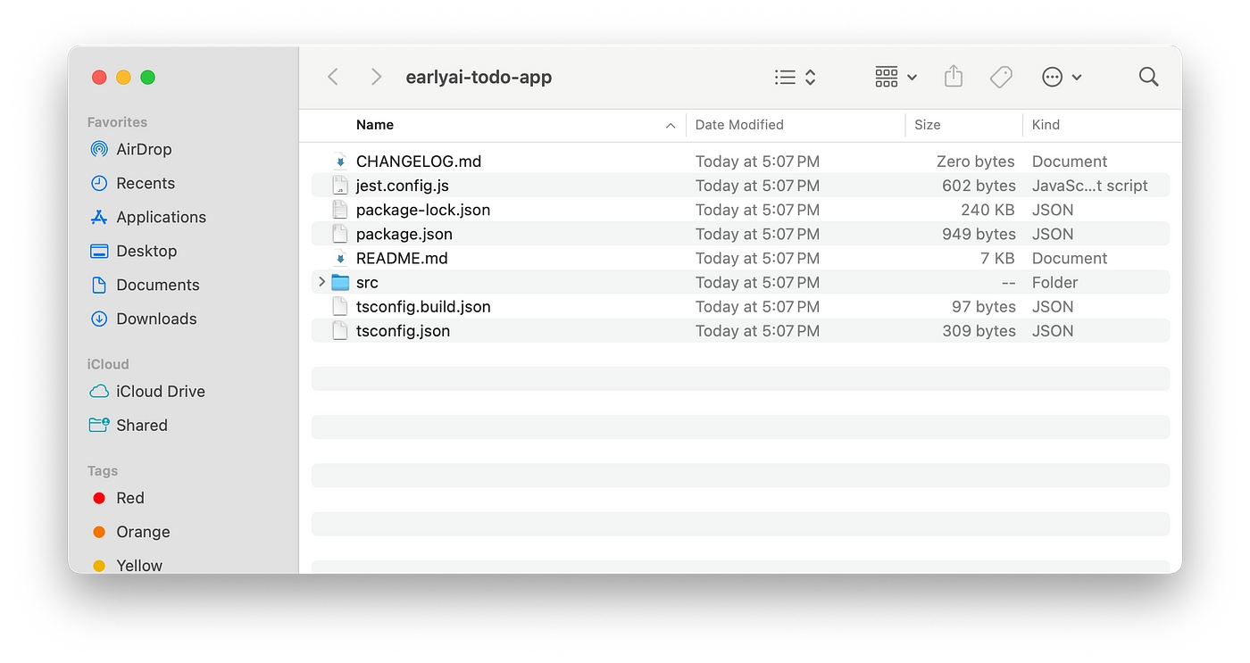Click the Zero bytes size of CHANGELOG.md
This screenshot has height=663, width=1250.
976,162
